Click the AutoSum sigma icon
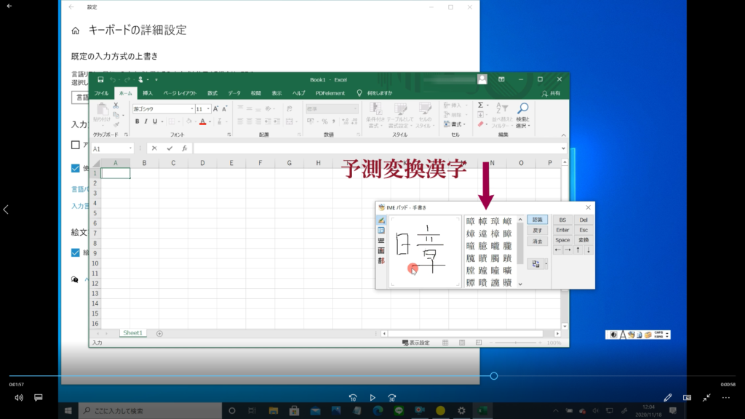 point(481,105)
